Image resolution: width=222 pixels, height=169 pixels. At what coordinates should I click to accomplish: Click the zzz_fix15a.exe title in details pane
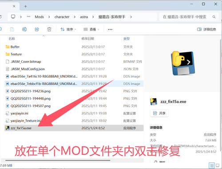(x=173, y=102)
